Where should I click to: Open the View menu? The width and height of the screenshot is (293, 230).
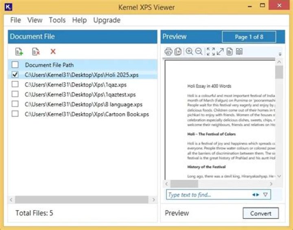(35, 20)
